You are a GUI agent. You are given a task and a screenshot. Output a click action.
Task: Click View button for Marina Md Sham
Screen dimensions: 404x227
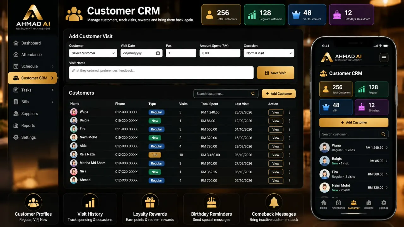pyautogui.click(x=276, y=164)
